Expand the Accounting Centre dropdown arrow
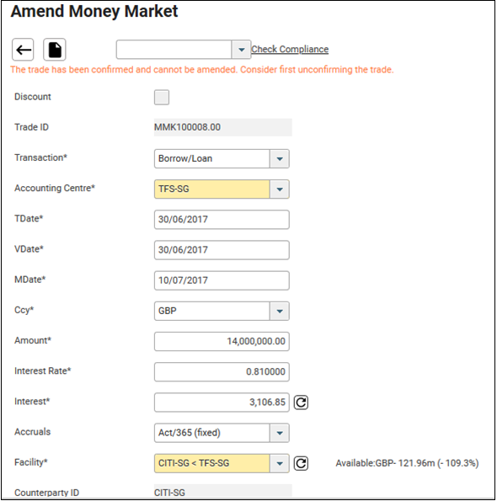Image resolution: width=497 pixels, height=501 pixels. coord(280,189)
